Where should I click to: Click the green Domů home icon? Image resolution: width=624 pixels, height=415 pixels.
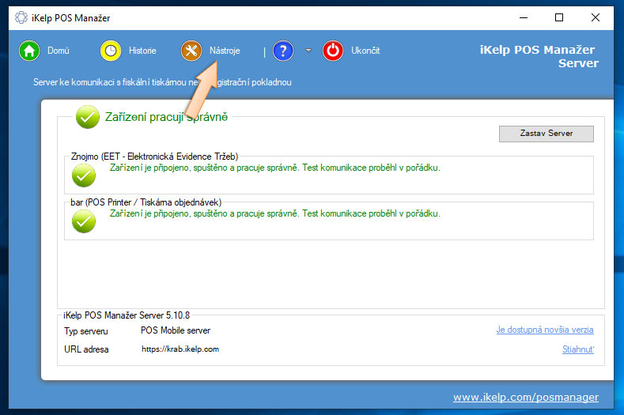[29, 51]
